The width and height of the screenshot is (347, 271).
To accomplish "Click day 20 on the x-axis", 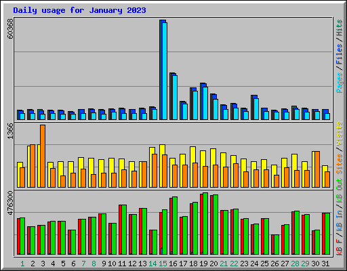I will [x=213, y=264].
